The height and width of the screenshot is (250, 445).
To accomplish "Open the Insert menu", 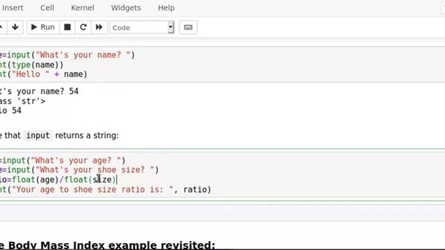I will (x=13, y=8).
